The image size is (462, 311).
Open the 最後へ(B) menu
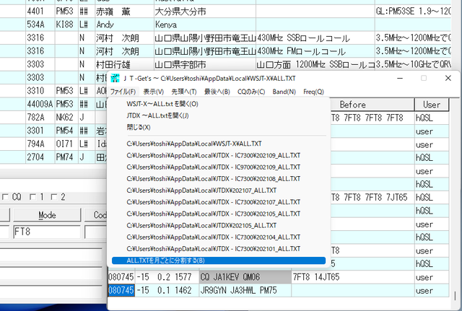[x=217, y=92]
